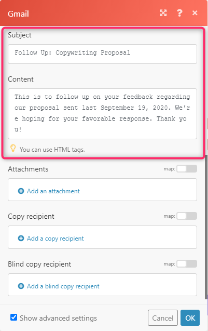Click the fullscreen expand icon in Gmail header
The image size is (208, 331).
click(163, 13)
